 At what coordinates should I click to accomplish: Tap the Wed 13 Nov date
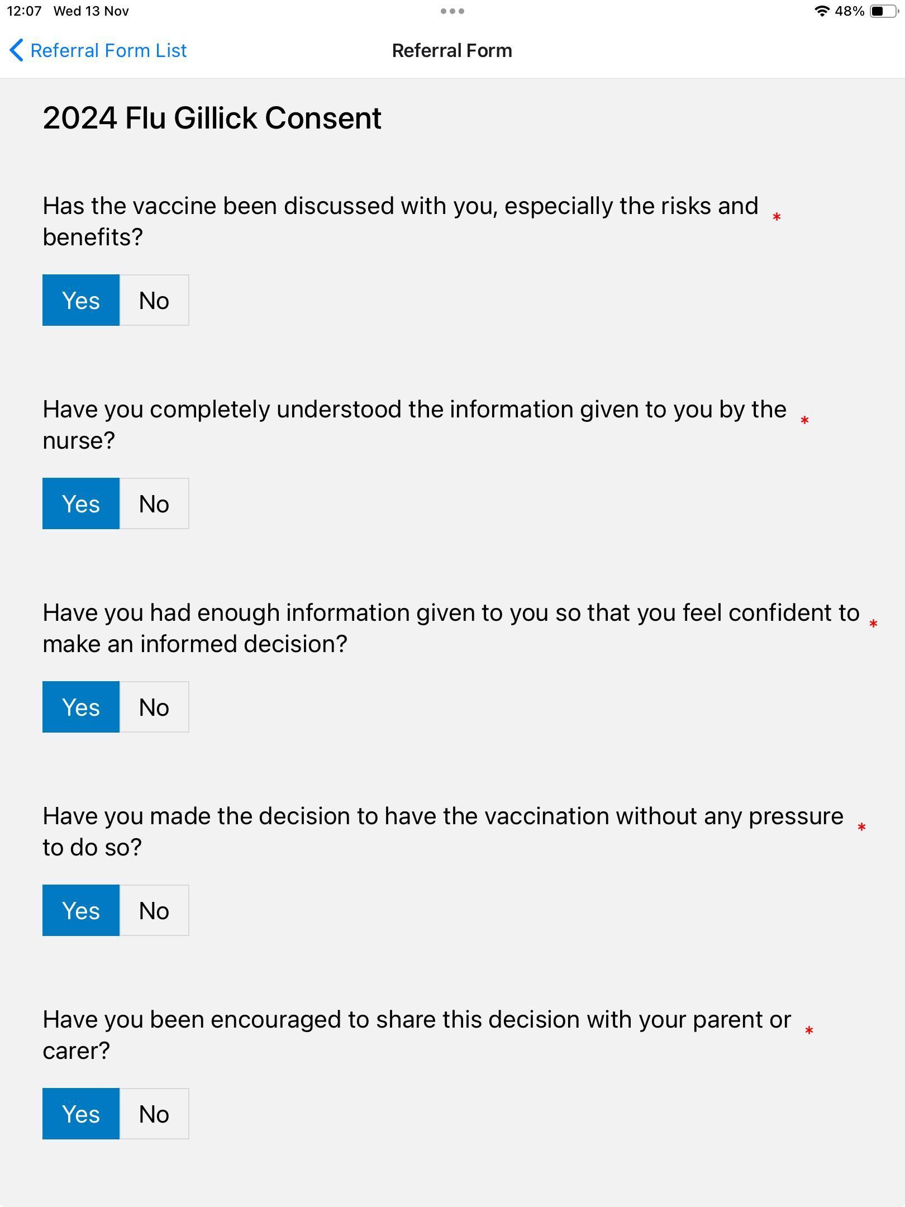(91, 11)
